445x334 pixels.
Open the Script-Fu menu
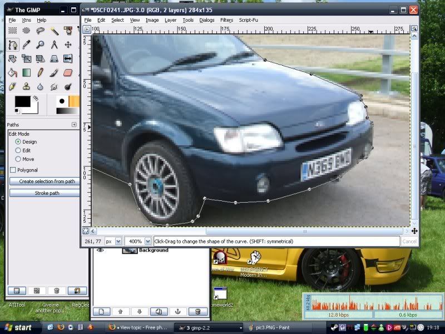[248, 20]
